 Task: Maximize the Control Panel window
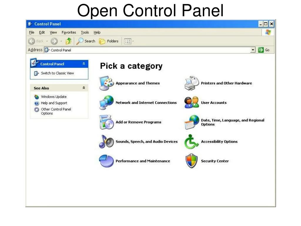266,24
